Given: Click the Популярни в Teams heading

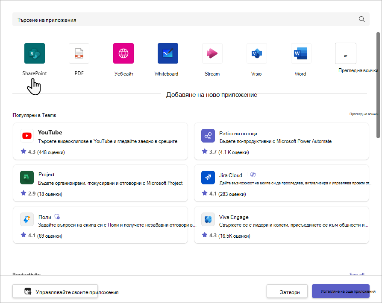Looking at the screenshot, I should pyautogui.click(x=34, y=115).
